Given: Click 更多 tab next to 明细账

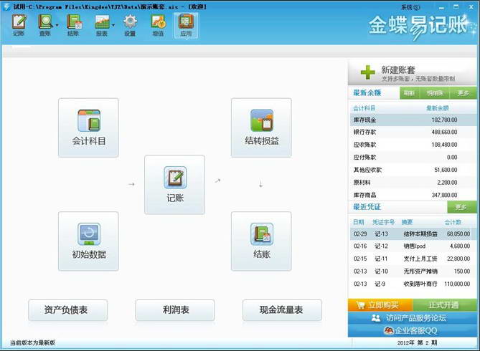Looking at the screenshot, I should pos(463,93).
